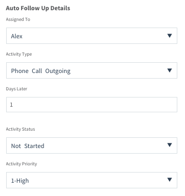Click empty area inside Activity Status box
This screenshot has width=185, height=196.
pos(104,145)
